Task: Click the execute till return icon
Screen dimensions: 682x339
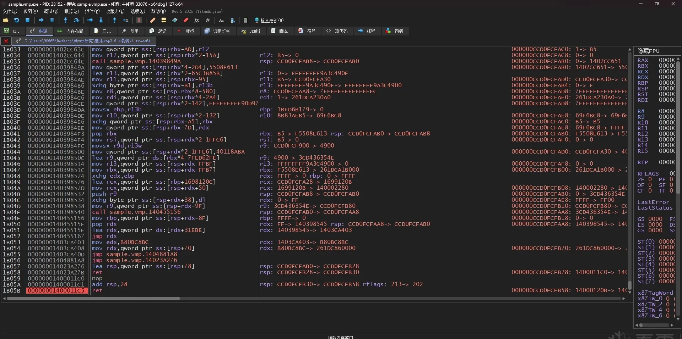Action: [114, 20]
